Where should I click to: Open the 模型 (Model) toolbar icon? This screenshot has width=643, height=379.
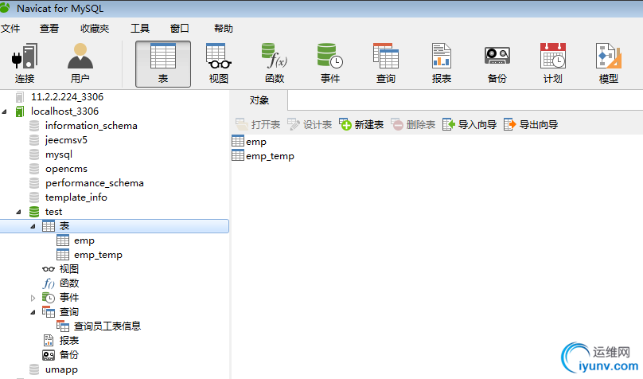pos(609,64)
